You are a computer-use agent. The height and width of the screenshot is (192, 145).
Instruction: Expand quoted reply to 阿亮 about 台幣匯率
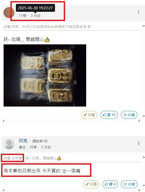[48, 27]
